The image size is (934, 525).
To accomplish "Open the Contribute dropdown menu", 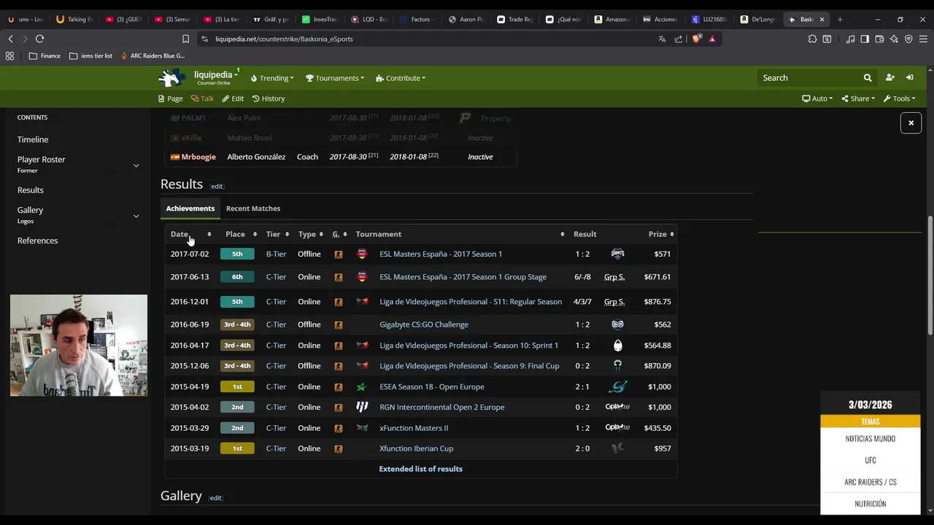I will (x=401, y=78).
